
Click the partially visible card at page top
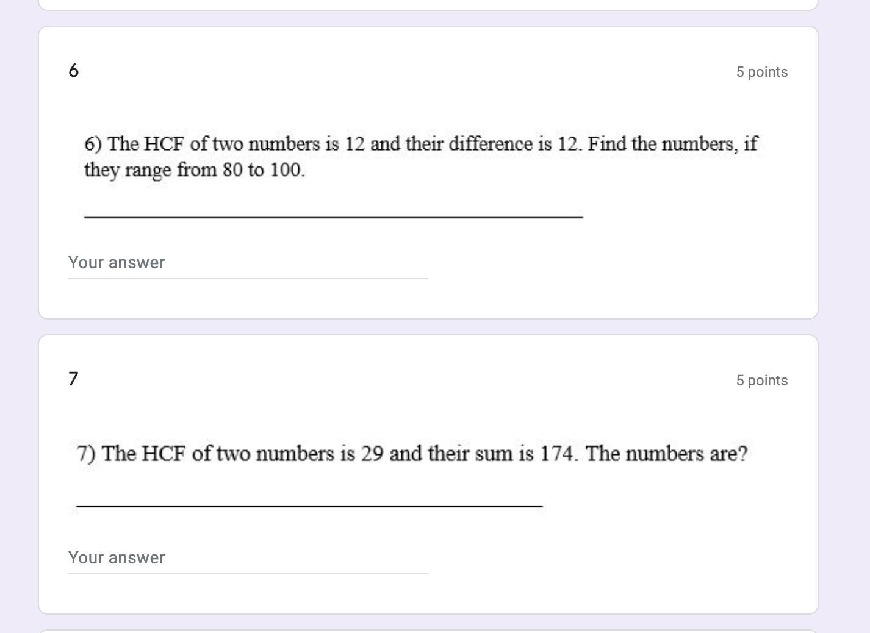point(428,4)
